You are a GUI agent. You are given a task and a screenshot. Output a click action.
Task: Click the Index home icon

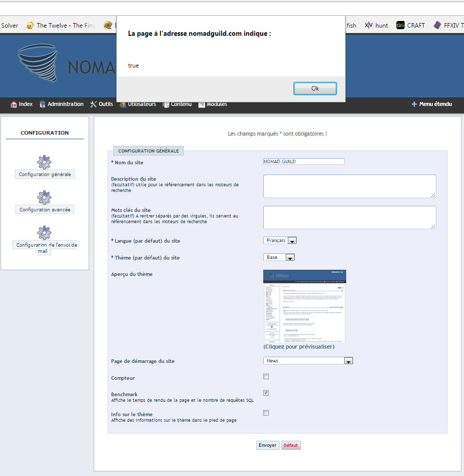click(x=14, y=104)
